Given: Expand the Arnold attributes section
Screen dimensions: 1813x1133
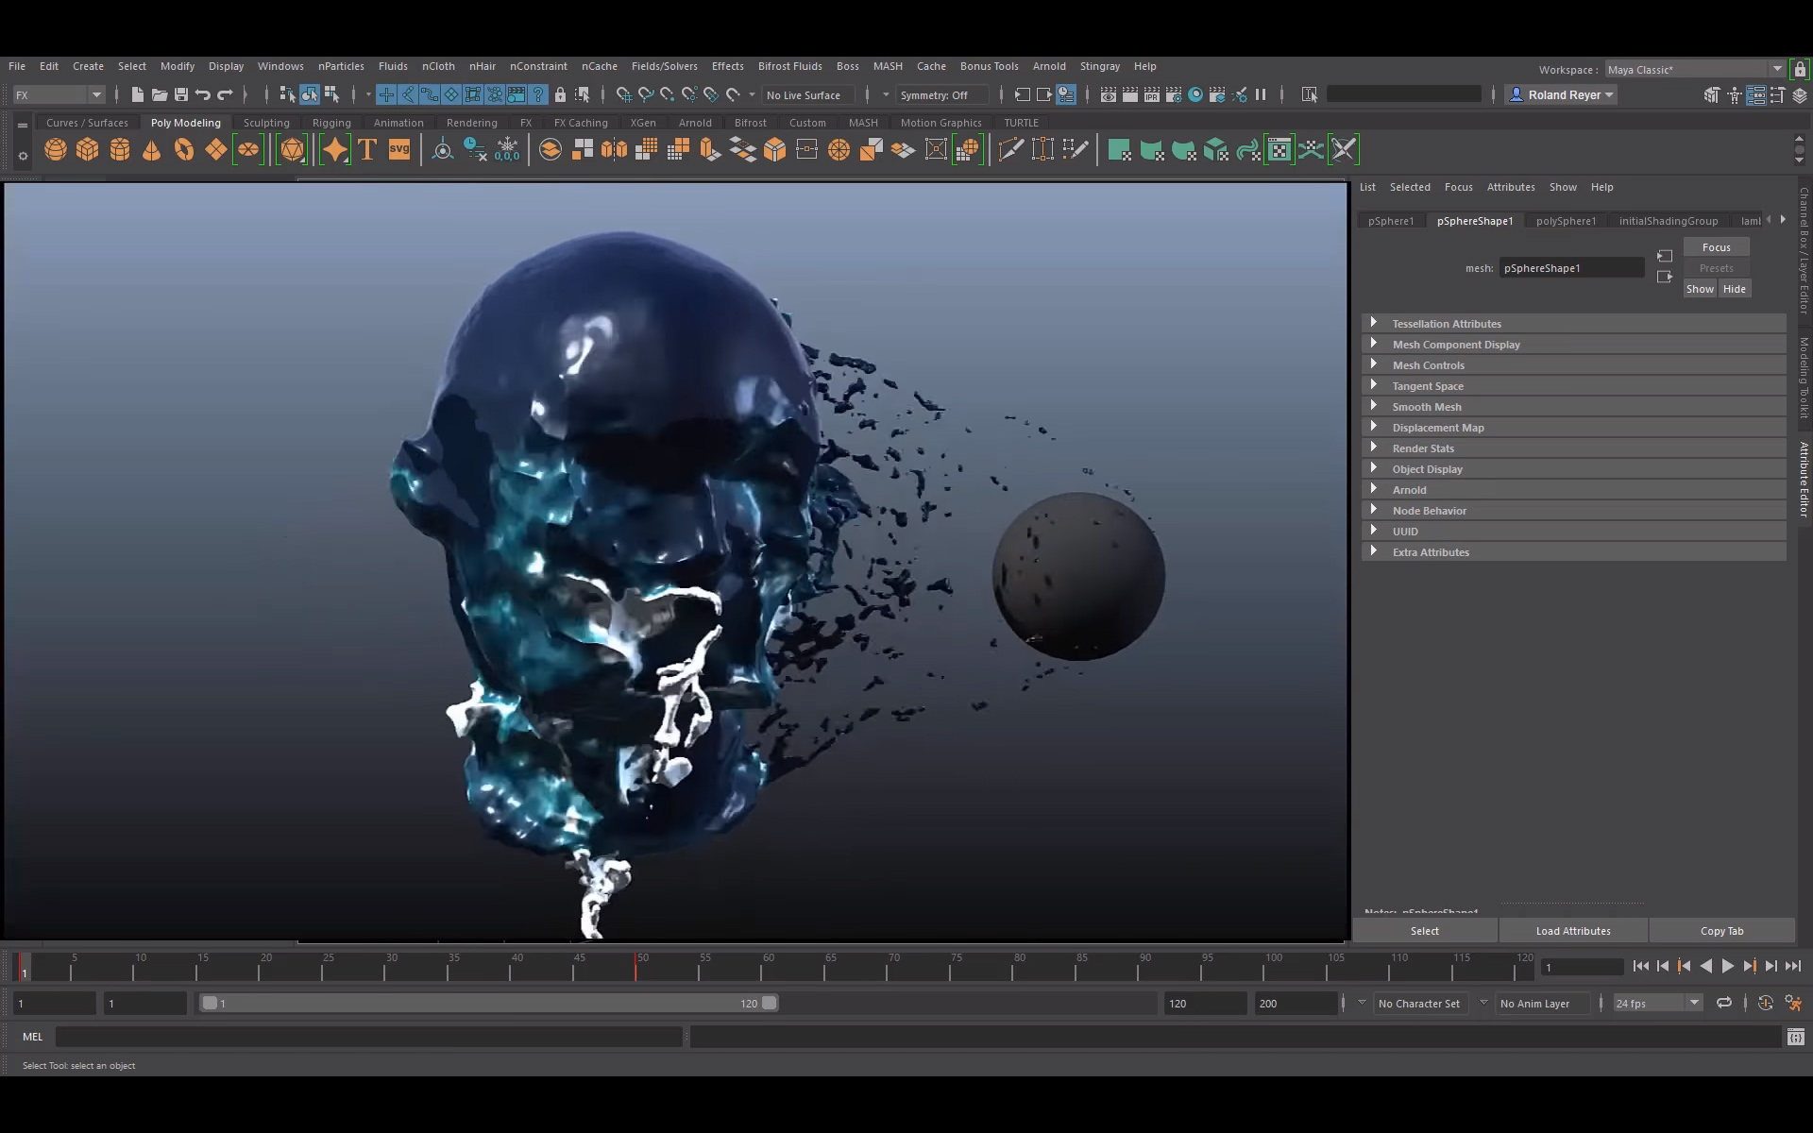Looking at the screenshot, I should 1408,489.
